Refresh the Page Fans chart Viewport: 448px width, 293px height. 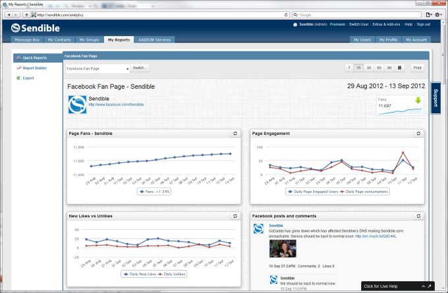(x=235, y=134)
